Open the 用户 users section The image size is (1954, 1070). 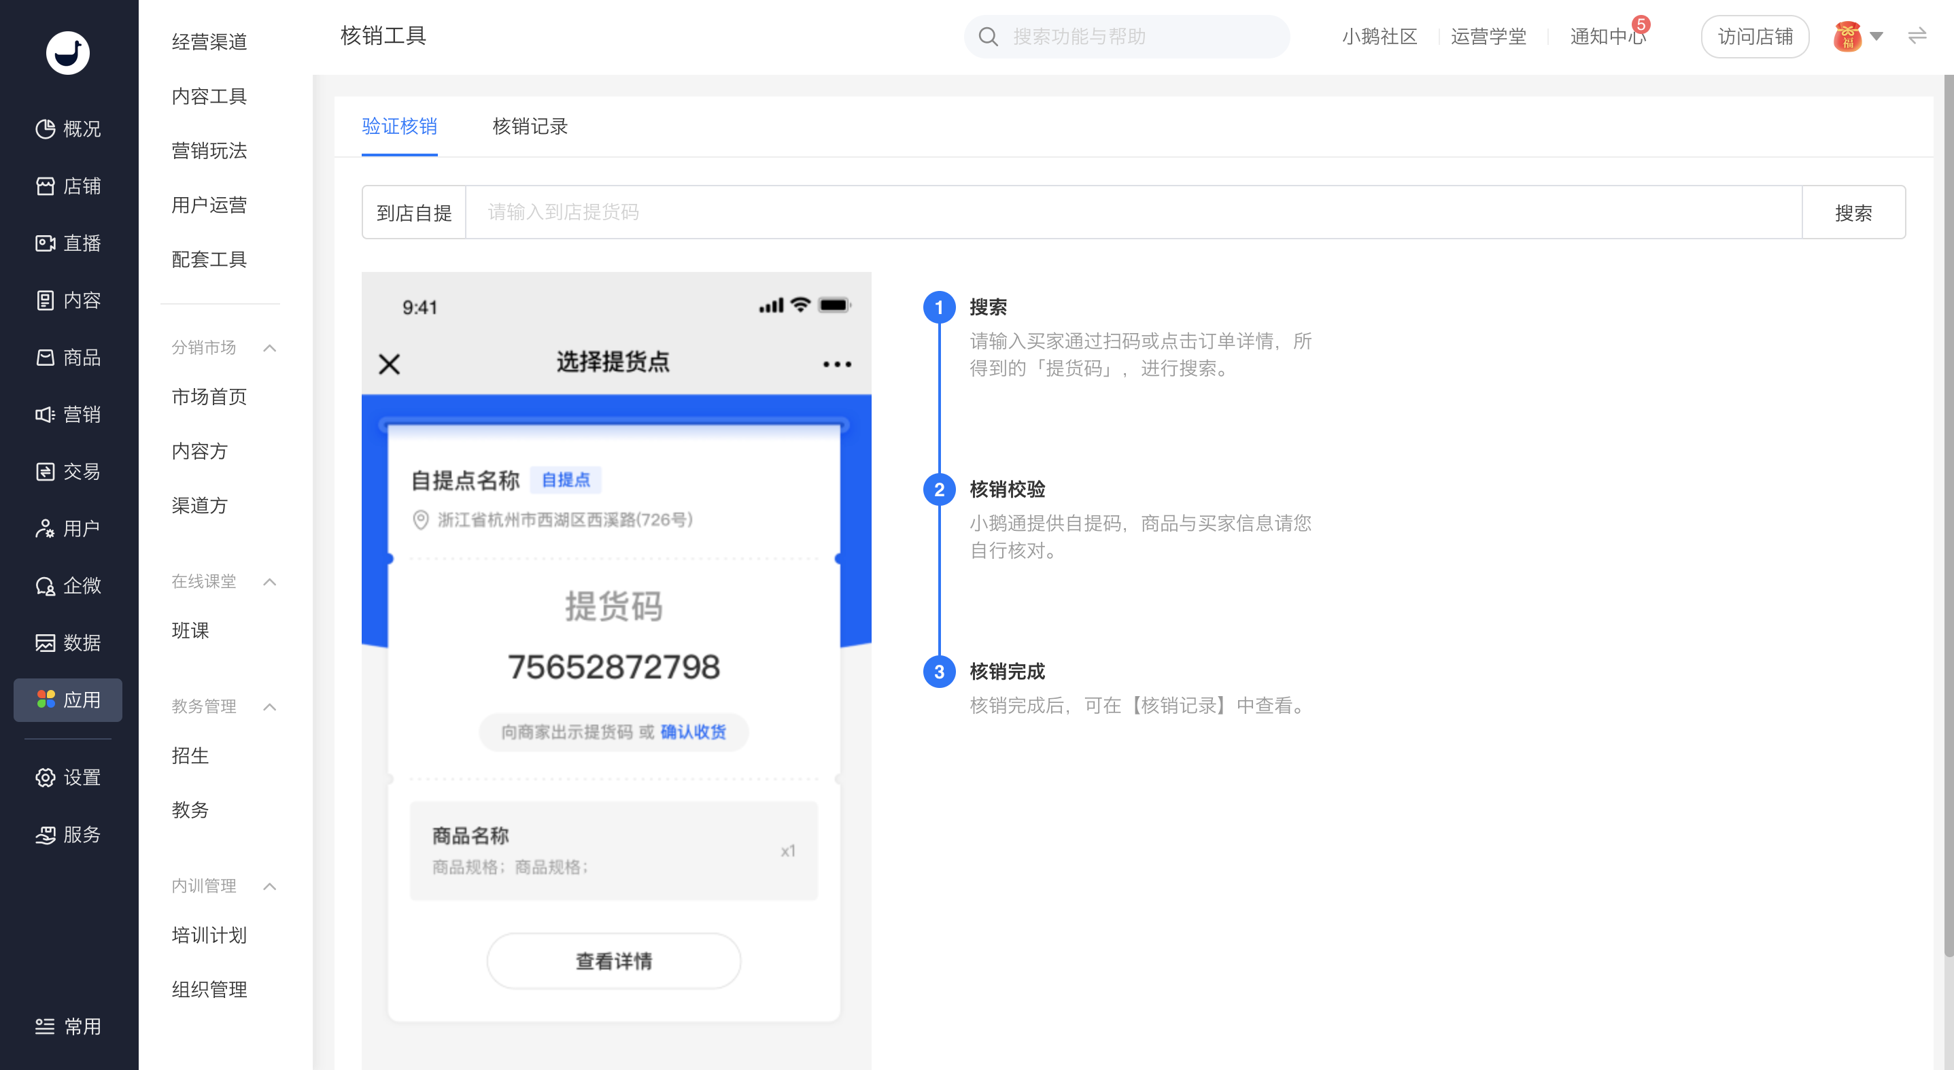click(68, 529)
